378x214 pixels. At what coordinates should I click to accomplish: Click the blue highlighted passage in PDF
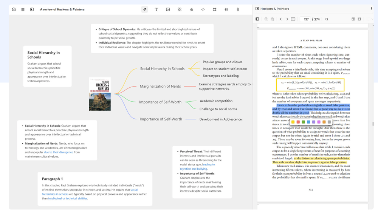(x=311, y=109)
